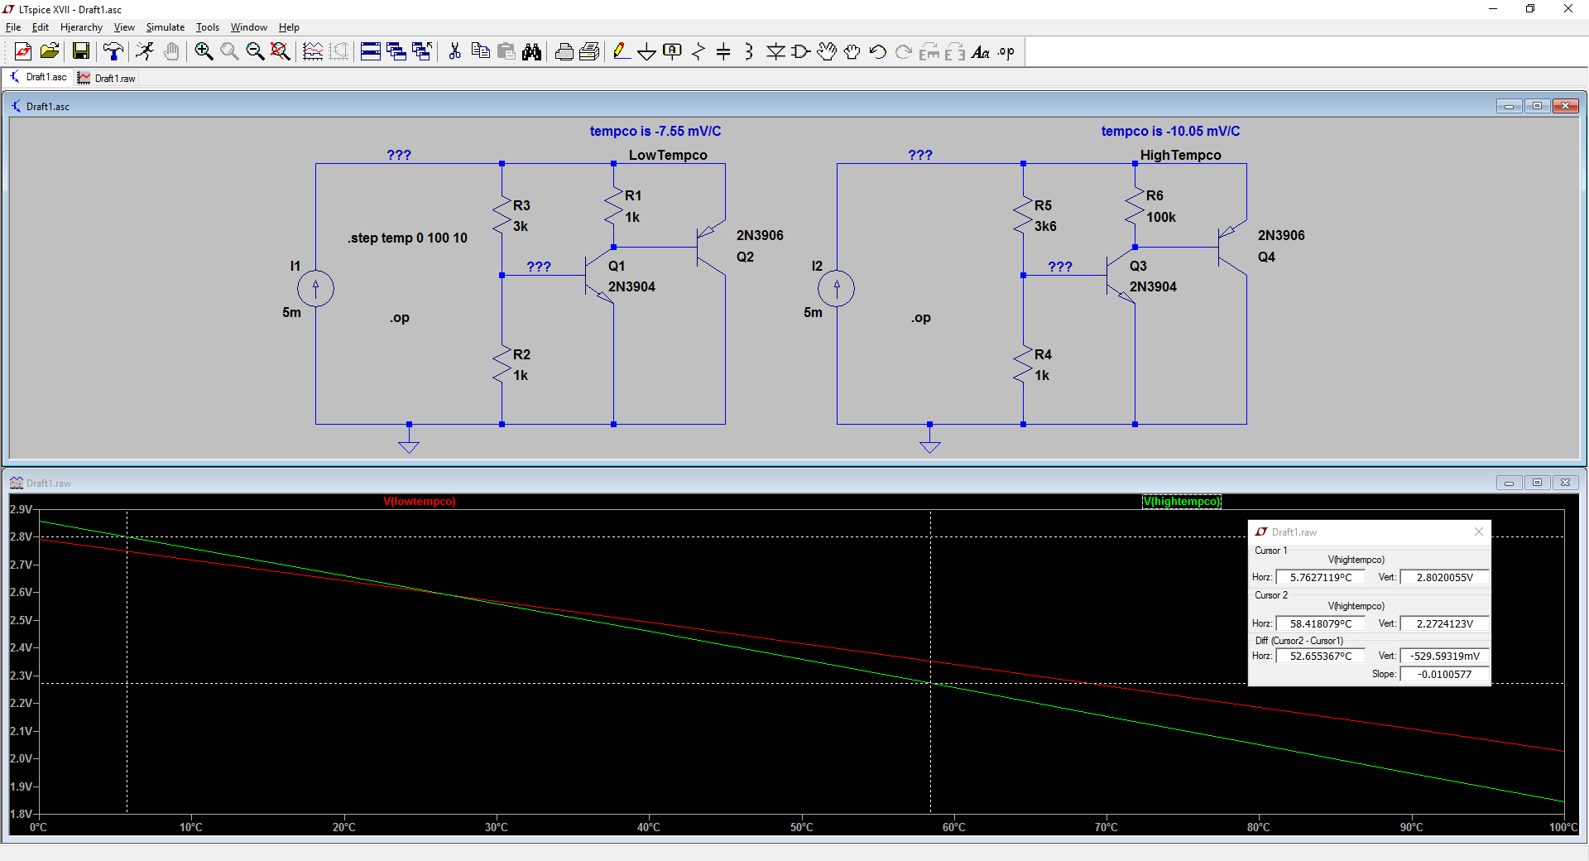Select the SPICE directive .op tool

coord(1006,51)
